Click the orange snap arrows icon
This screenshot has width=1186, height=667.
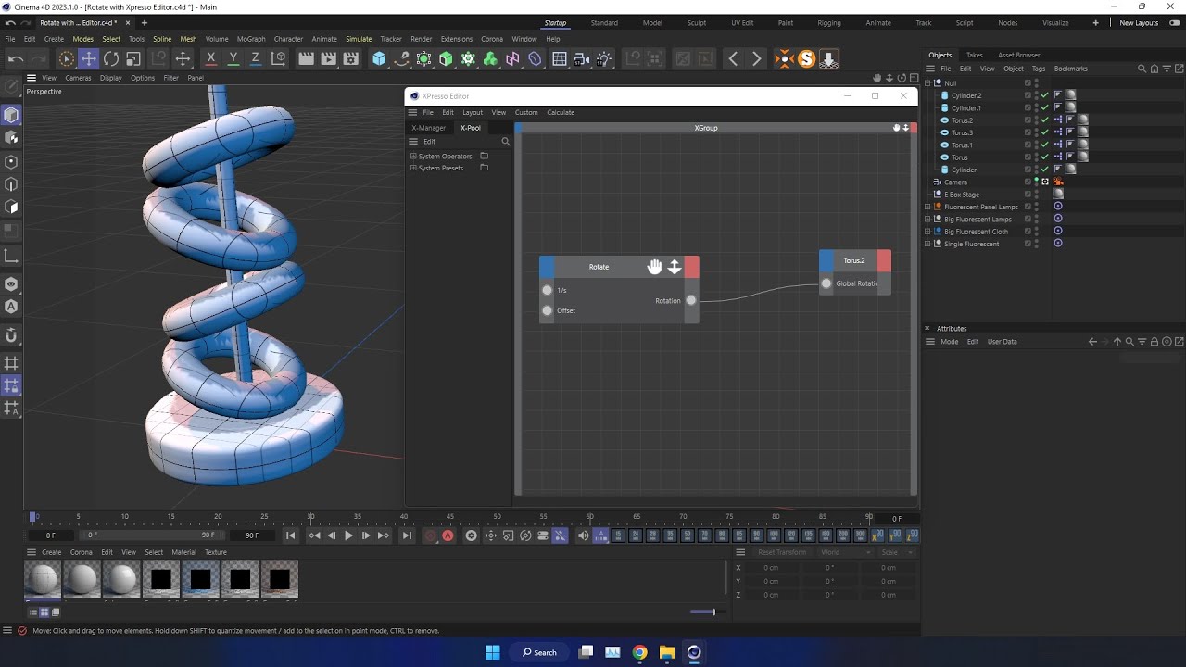(x=784, y=59)
